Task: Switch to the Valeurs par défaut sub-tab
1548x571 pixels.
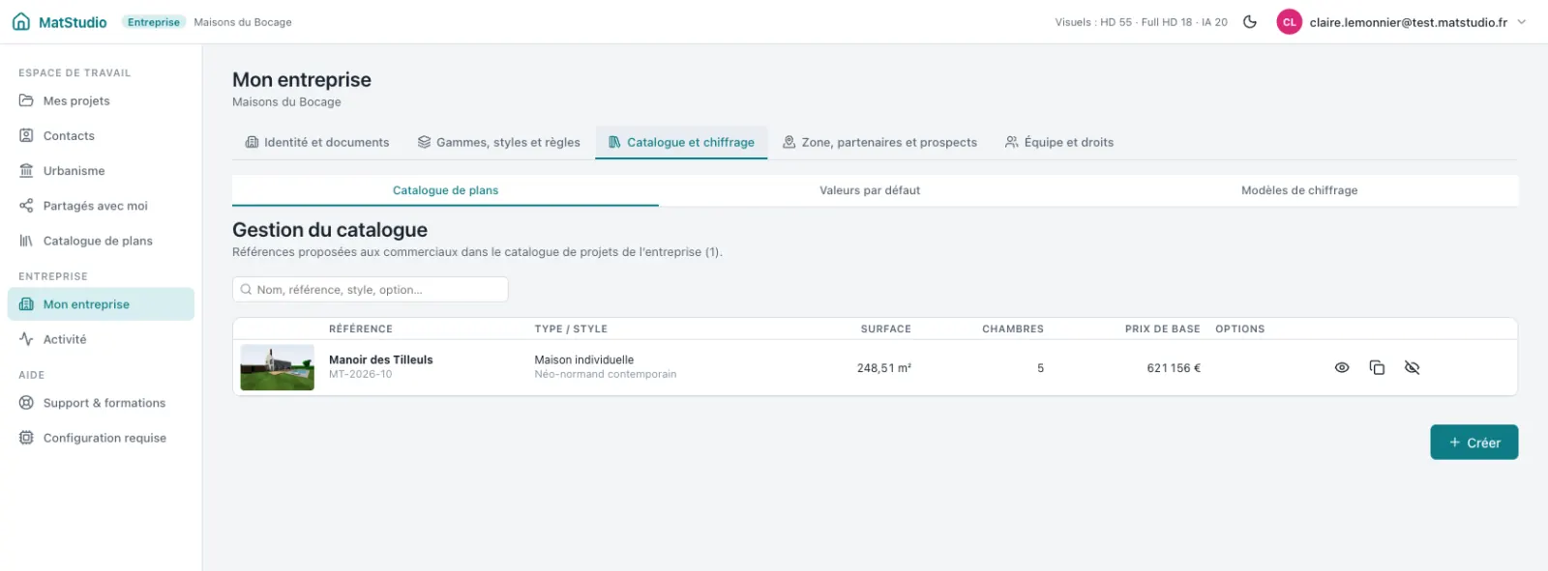Action: [870, 190]
